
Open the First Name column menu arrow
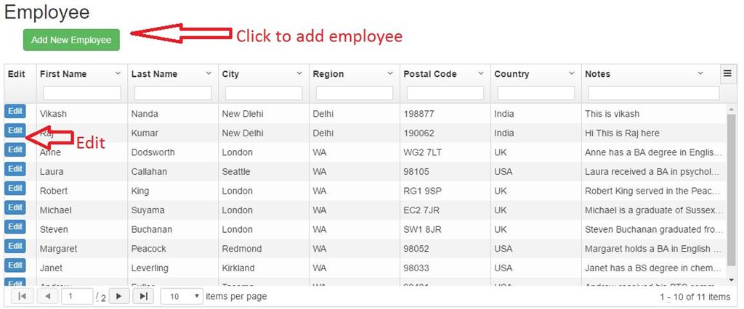click(x=118, y=74)
